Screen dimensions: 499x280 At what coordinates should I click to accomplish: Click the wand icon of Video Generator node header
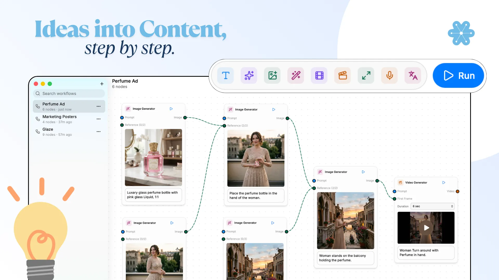[x=400, y=183]
